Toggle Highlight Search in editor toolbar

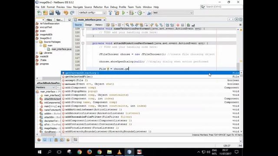(141, 25)
